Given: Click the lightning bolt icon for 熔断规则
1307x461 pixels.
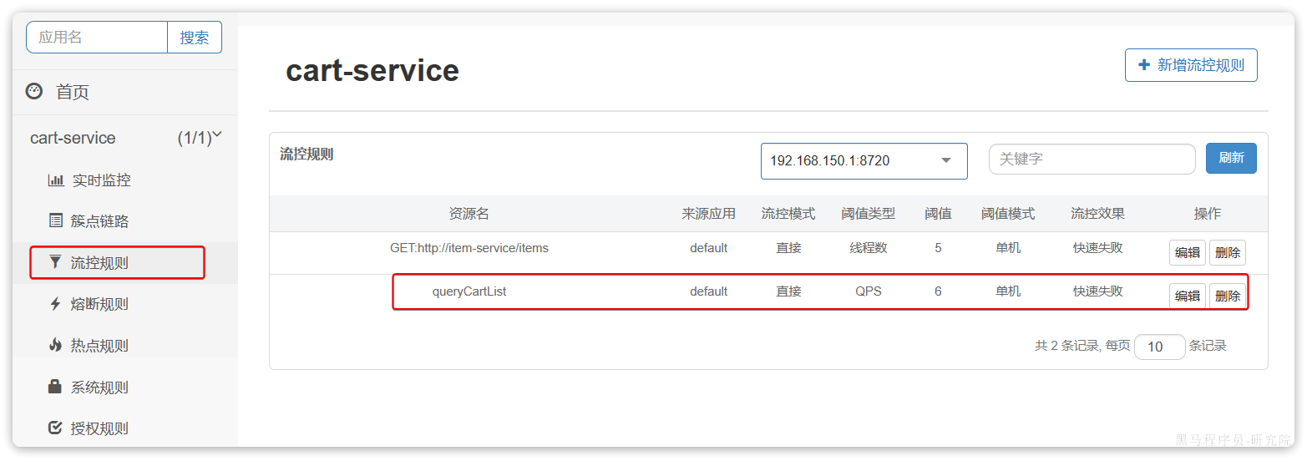Looking at the screenshot, I should [x=56, y=303].
